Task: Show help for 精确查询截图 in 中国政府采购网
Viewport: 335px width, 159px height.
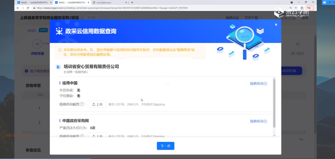Action: click(x=82, y=136)
